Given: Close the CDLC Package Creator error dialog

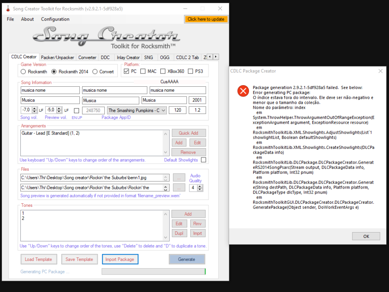Looking at the screenshot, I should (380, 71).
